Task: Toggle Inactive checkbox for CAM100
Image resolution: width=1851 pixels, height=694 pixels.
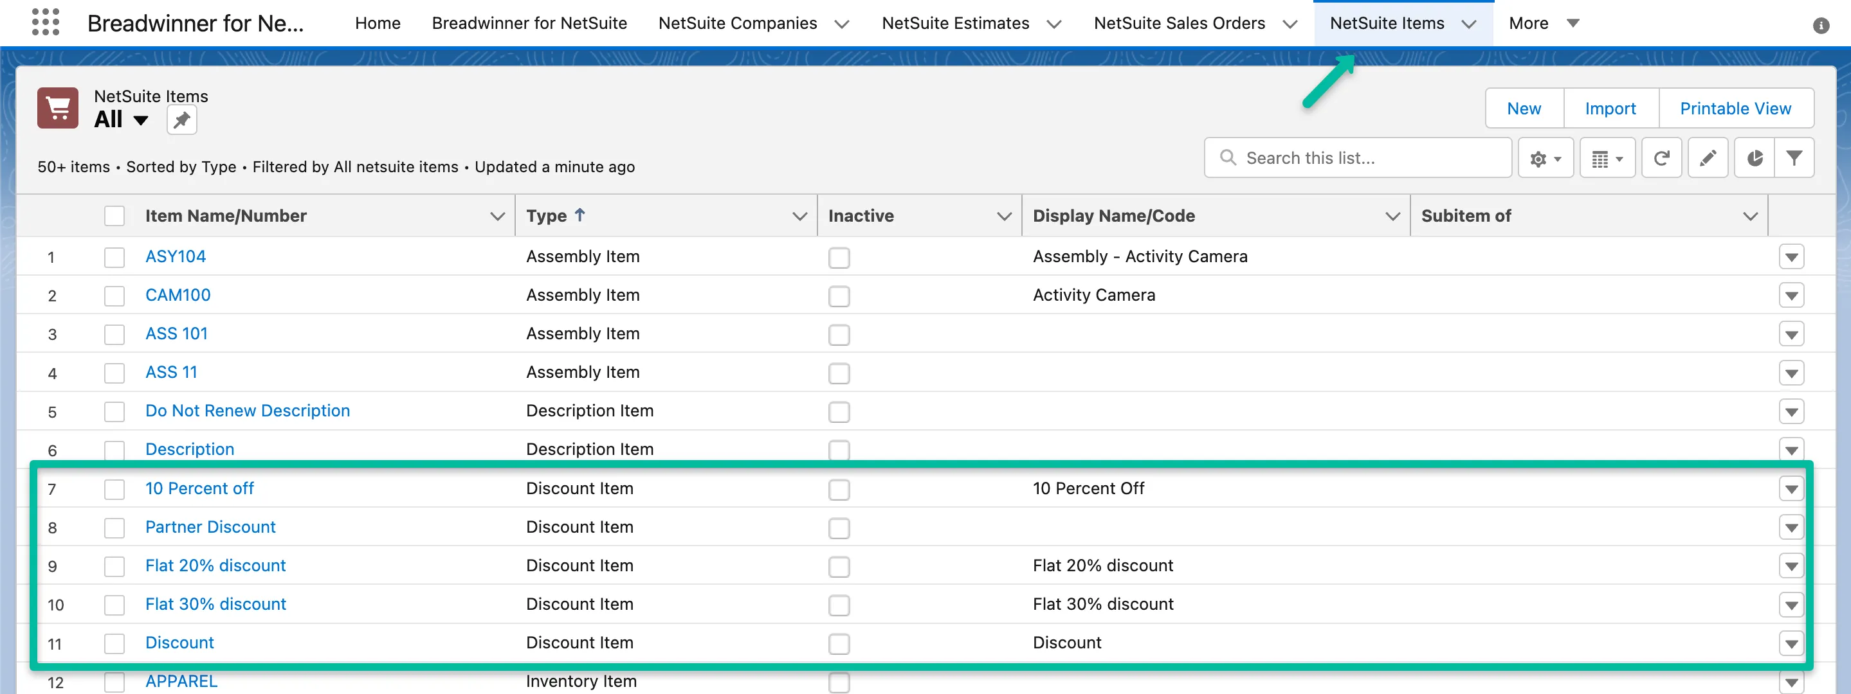Action: (x=839, y=296)
